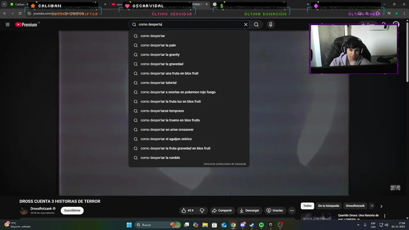409x230 pixels.
Task: Open Task View on the taskbar
Action: (187, 225)
